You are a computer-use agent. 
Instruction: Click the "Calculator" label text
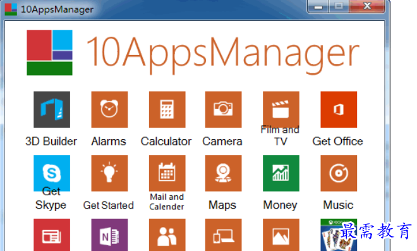coord(166,142)
